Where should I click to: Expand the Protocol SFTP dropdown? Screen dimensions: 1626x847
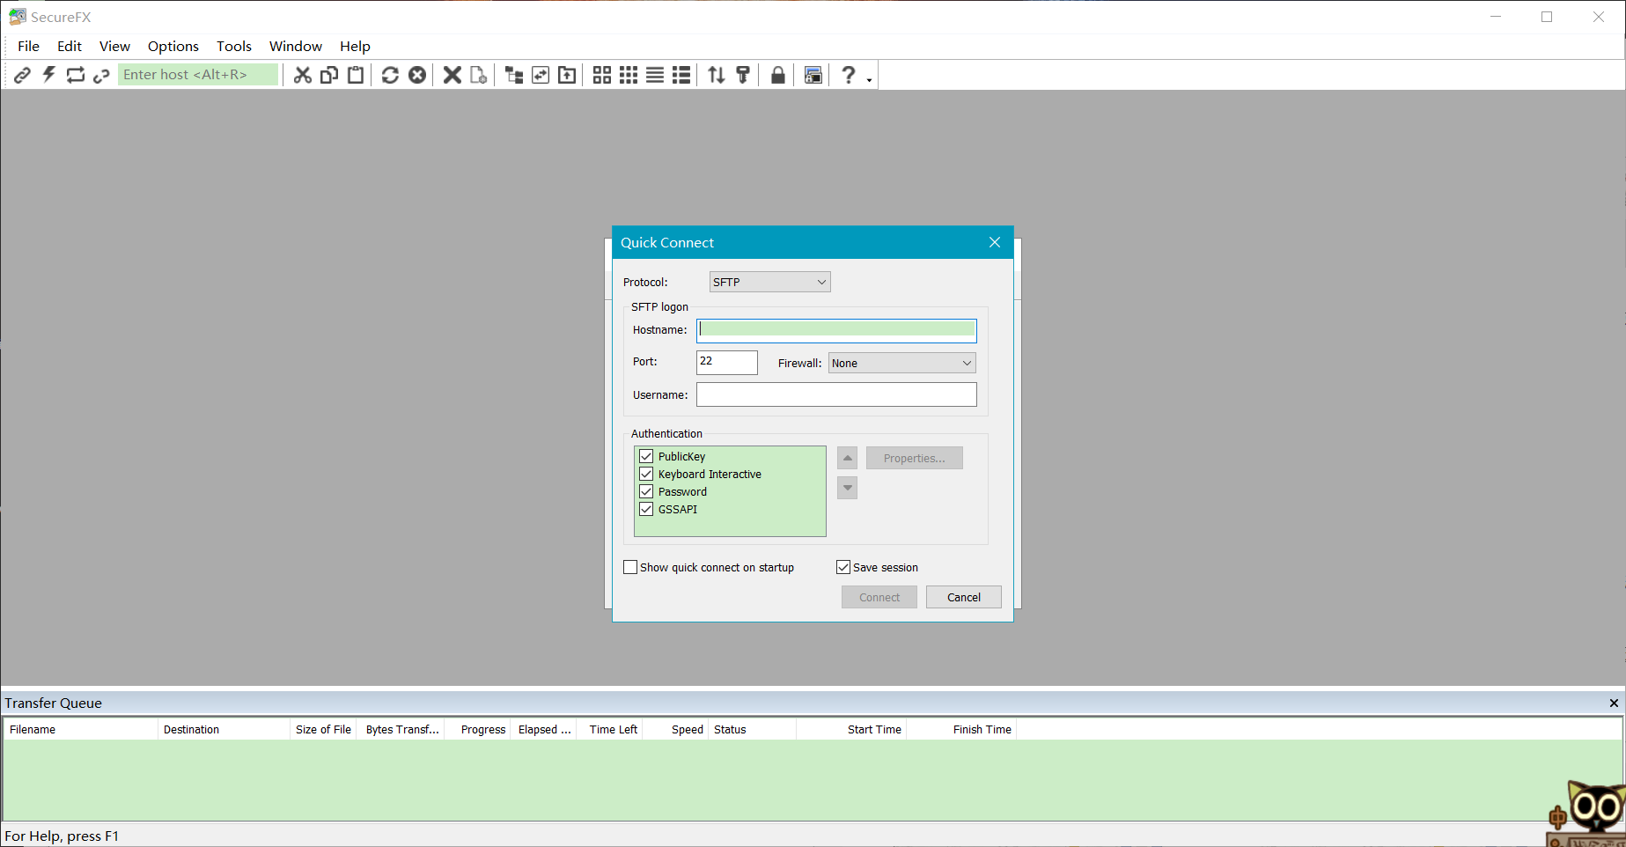coord(770,282)
